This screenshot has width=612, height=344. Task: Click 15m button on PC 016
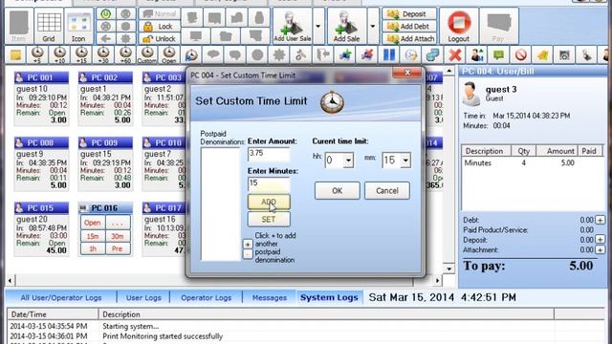click(93, 236)
